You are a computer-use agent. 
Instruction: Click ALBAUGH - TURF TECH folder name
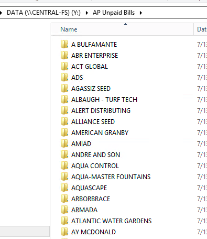tap(104, 100)
